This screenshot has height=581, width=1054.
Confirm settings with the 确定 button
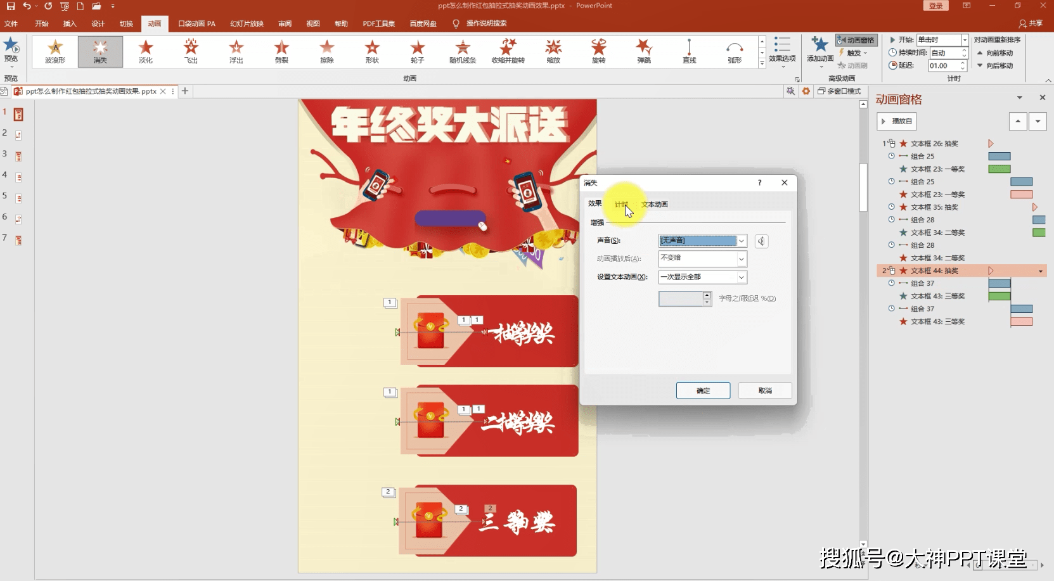(x=703, y=390)
